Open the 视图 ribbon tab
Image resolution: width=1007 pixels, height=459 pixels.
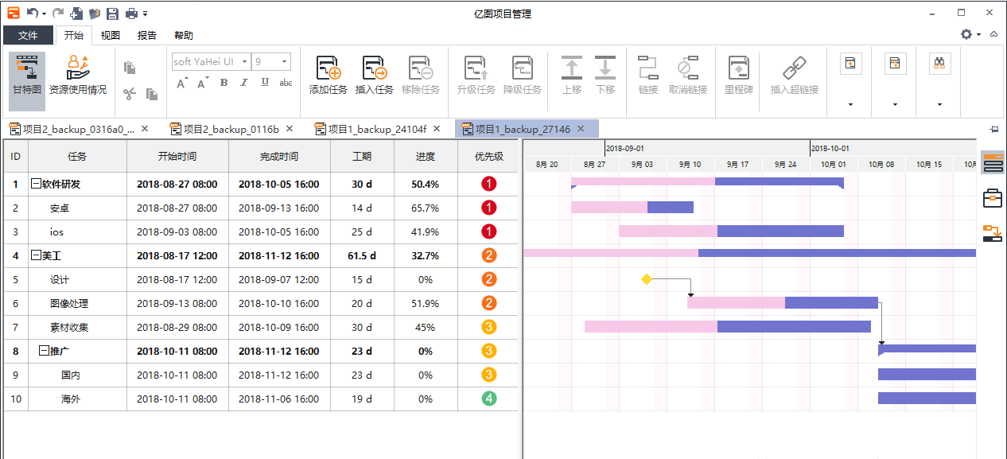(111, 35)
